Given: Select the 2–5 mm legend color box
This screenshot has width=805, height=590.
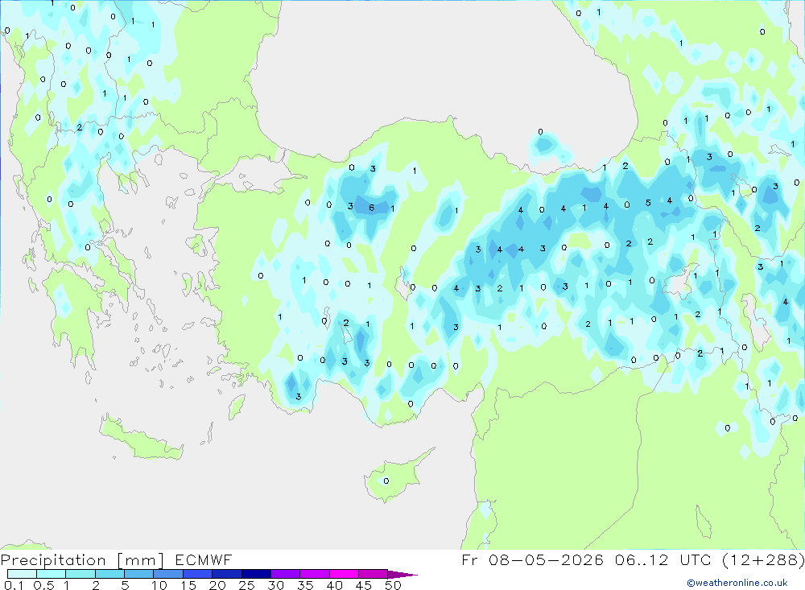Looking at the screenshot, I should 109,574.
